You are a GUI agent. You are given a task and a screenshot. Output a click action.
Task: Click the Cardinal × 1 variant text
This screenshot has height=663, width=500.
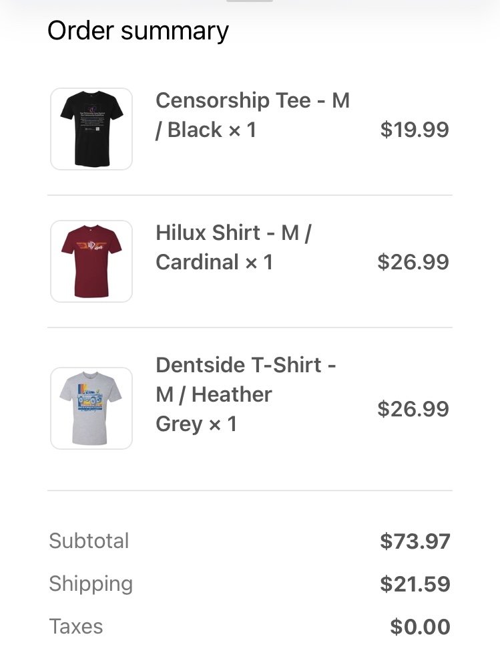(214, 262)
